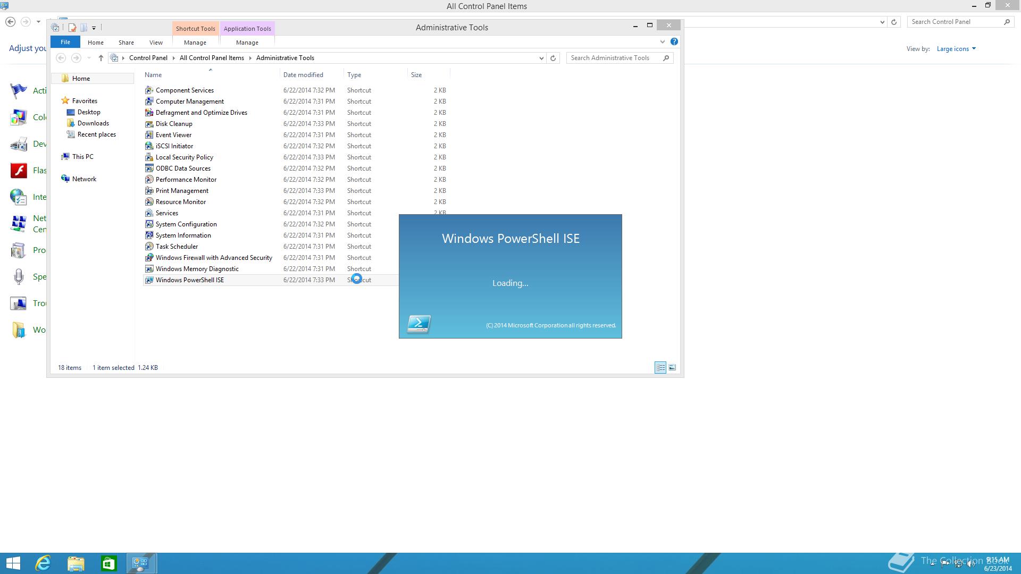Select the Local Security Policy icon

tap(149, 157)
